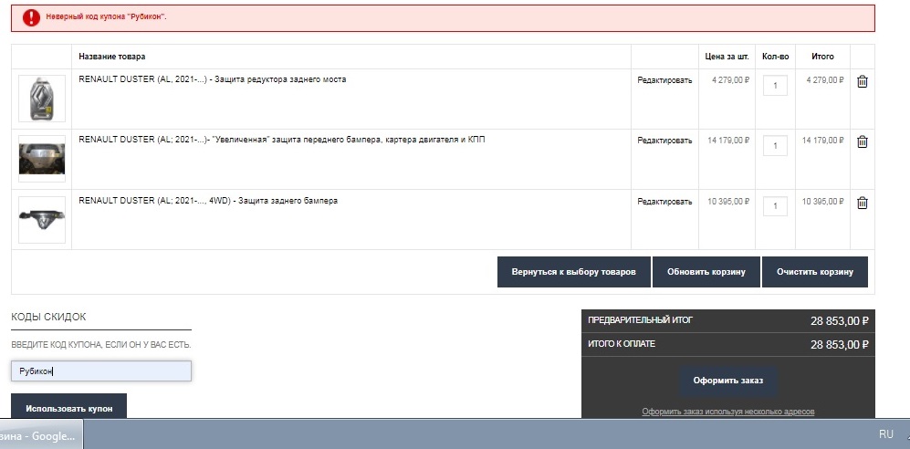The image size is (910, 449).
Task: Focus quantity field for Защита заднего бампера
Action: coord(775,206)
